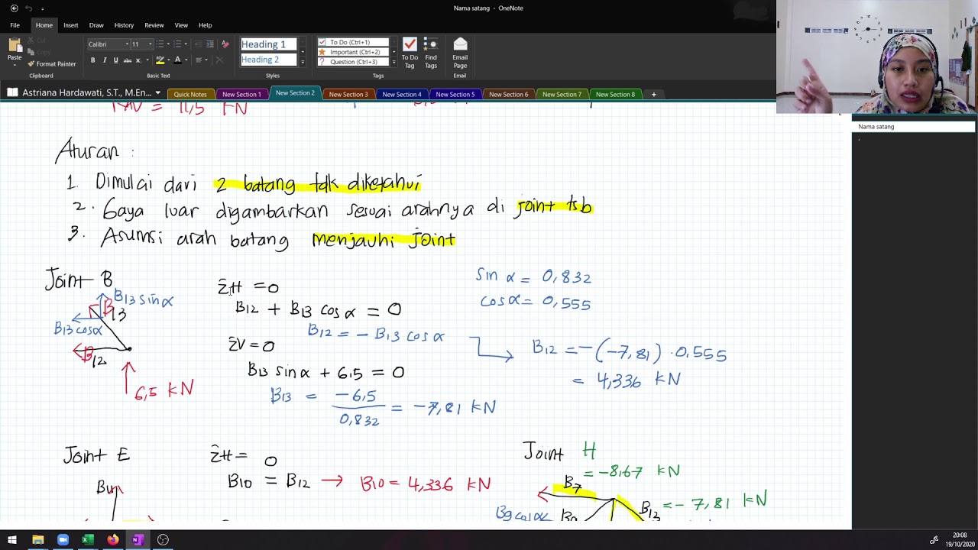Expand the Styles gallery
This screenshot has width=978, height=550.
[303, 62]
